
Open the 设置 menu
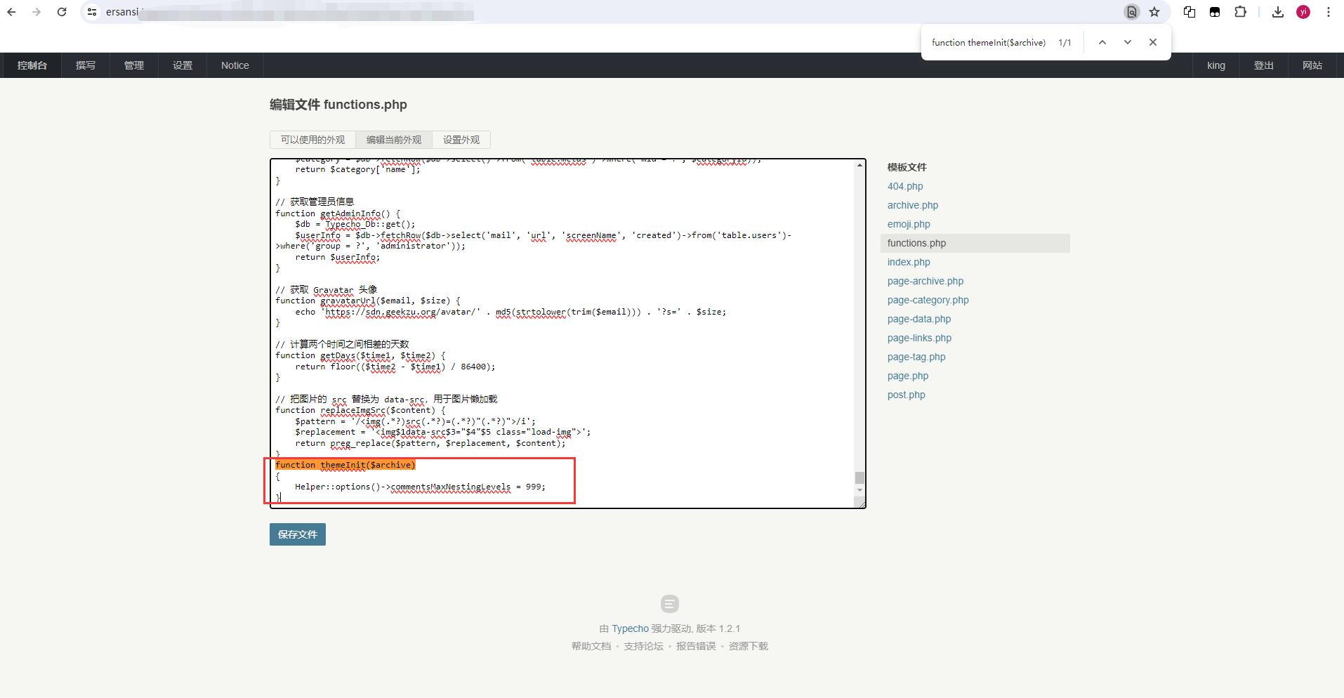point(183,65)
